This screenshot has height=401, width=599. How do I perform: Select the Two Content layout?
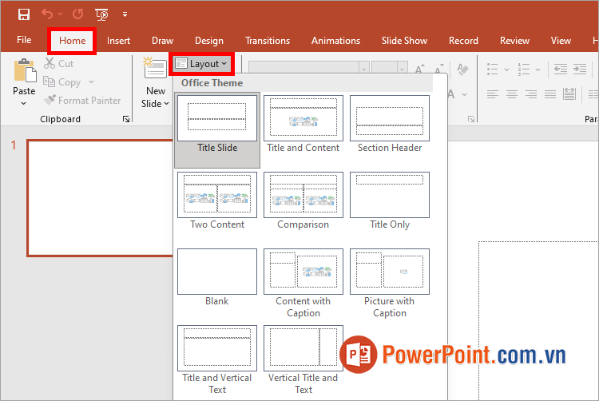click(217, 200)
